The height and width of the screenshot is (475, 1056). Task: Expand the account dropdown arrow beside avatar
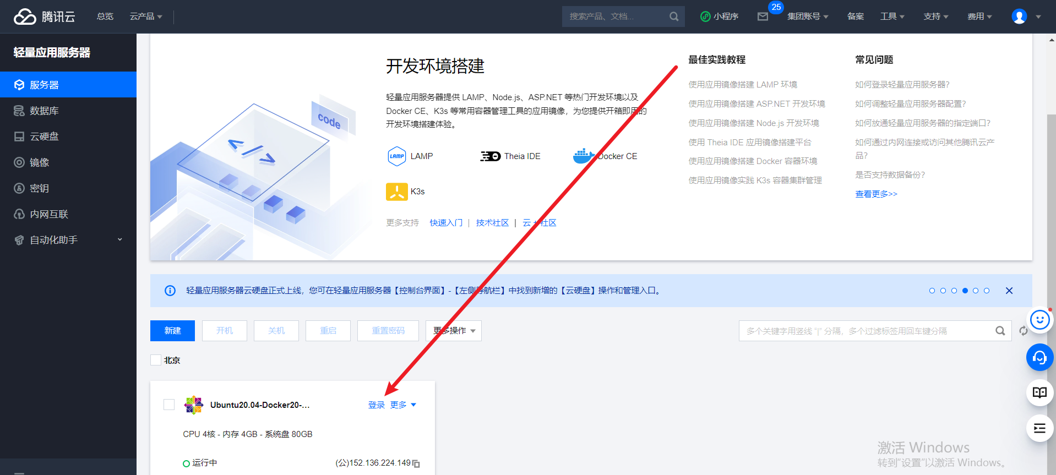1038,17
